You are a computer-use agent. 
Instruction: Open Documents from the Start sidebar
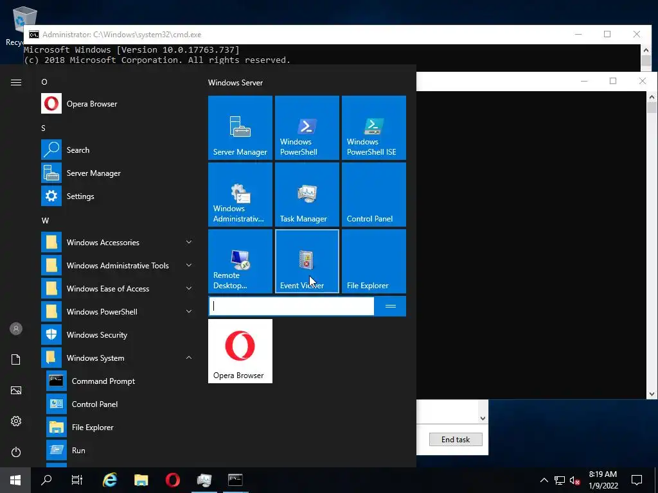point(16,359)
